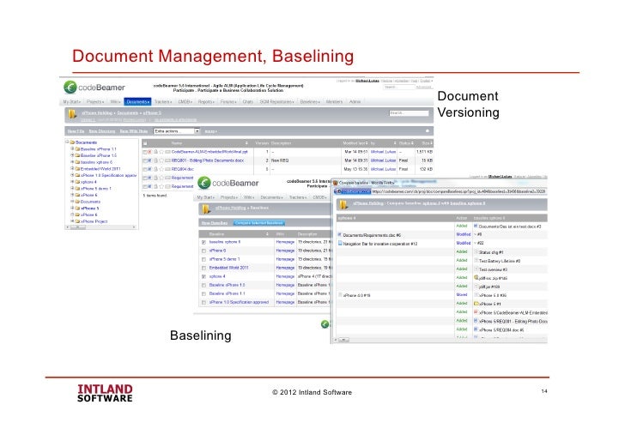Check the Embedded World 2011 baseline checkbox

tap(203, 268)
